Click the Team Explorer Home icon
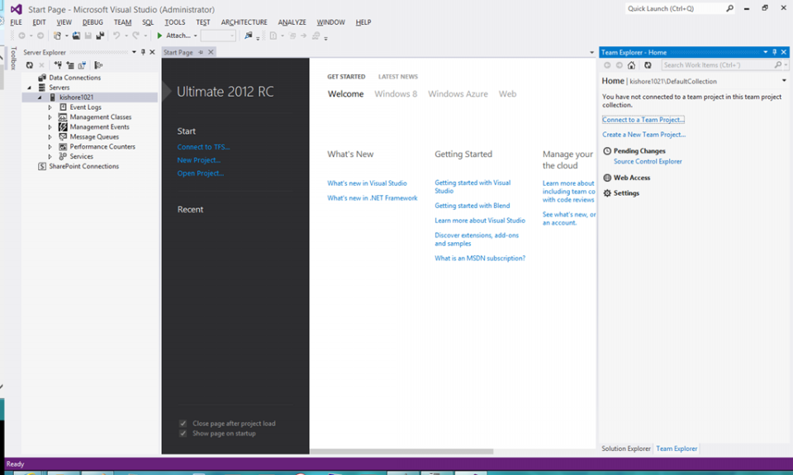The width and height of the screenshot is (793, 475). click(631, 65)
